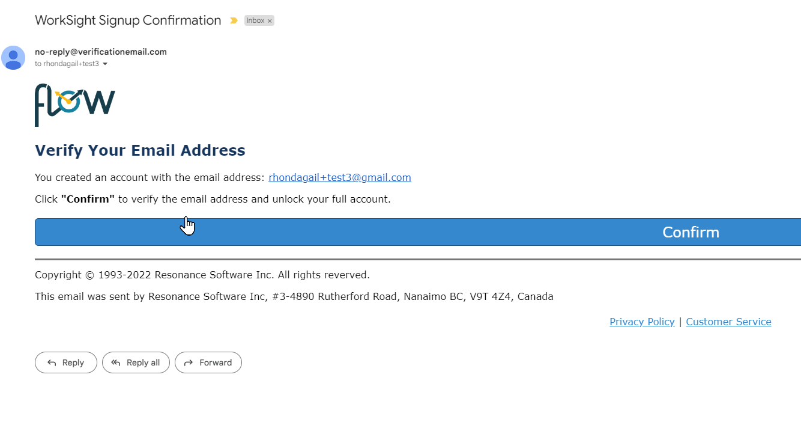Click the "to rhondagail+test3" recipient text

[67, 64]
